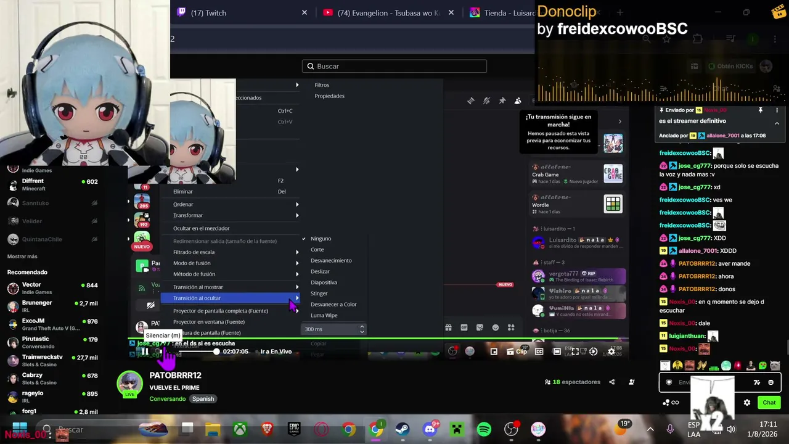
Task: Switch to the (17) Twitch browser tab
Action: 242,13
